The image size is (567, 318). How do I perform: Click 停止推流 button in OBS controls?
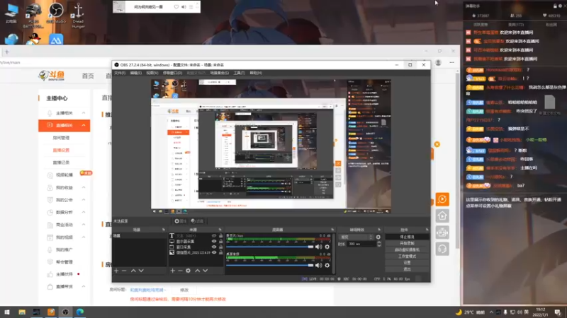(407, 237)
